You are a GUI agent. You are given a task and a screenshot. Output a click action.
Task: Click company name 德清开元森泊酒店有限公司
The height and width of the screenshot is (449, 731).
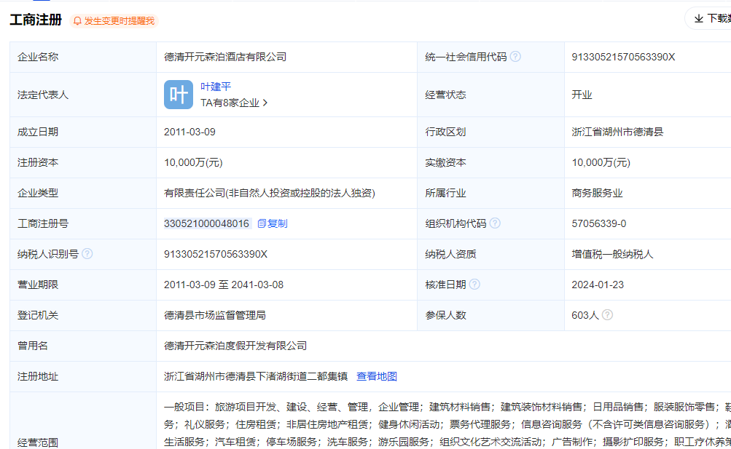point(225,57)
